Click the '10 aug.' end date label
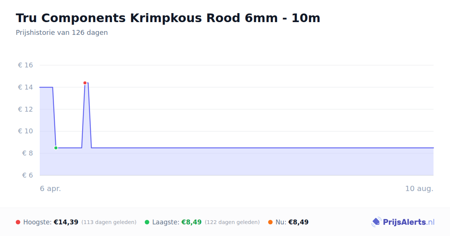This screenshot has width=450, height=236. tap(419, 188)
